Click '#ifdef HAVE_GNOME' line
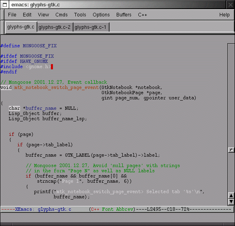 [x=24, y=61]
